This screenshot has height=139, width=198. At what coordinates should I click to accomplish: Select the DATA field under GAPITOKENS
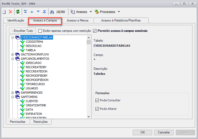point(29,110)
